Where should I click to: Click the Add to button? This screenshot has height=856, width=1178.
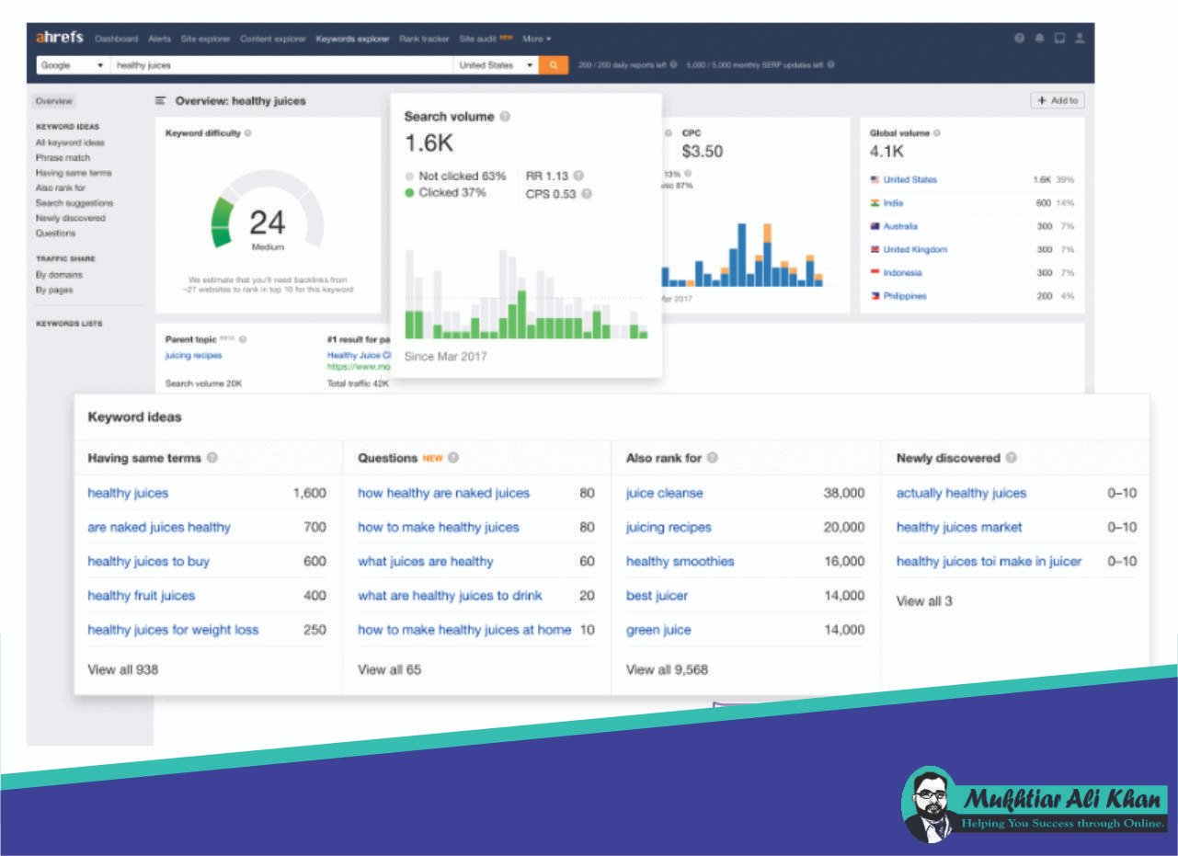tap(1058, 100)
